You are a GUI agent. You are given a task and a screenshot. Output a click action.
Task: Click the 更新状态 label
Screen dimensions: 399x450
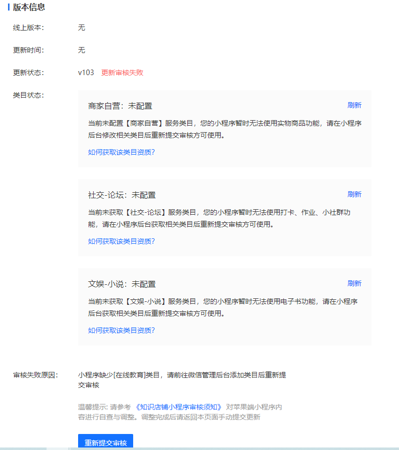(29, 73)
